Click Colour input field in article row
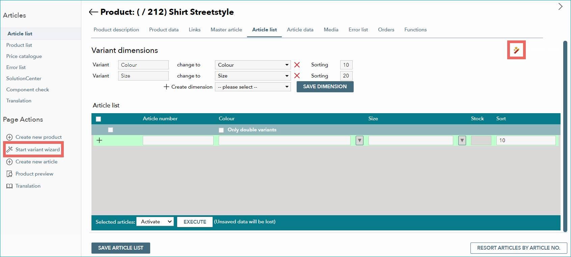 coord(284,140)
